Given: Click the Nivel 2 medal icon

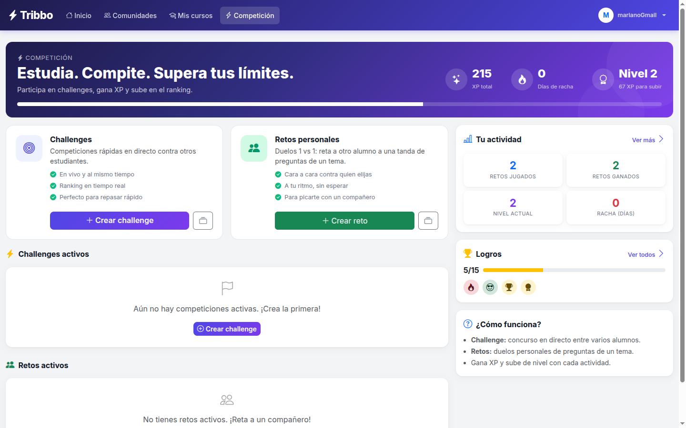Looking at the screenshot, I should pyautogui.click(x=603, y=79).
